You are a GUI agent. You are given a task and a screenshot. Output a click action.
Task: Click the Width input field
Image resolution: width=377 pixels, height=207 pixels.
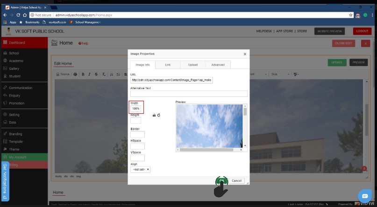click(x=136, y=109)
